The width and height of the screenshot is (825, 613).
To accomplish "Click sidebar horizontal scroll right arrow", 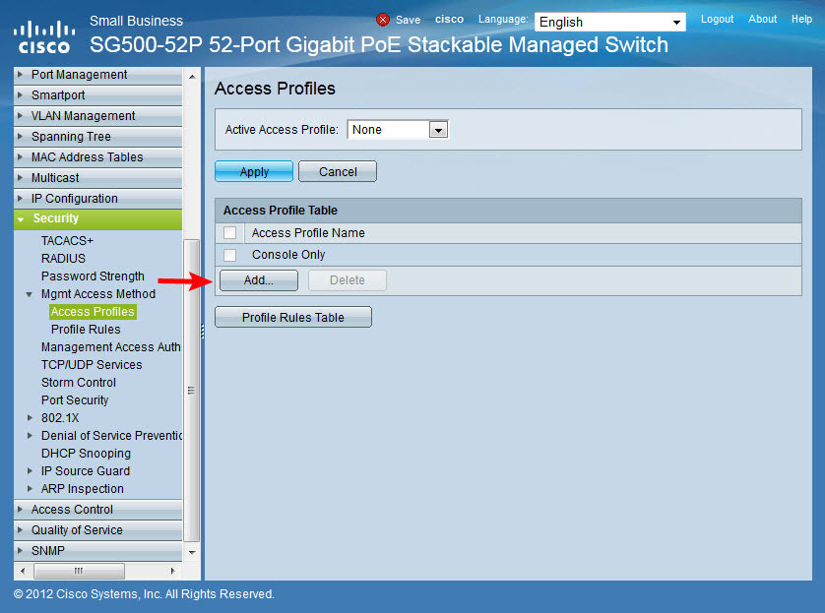I will coord(172,571).
